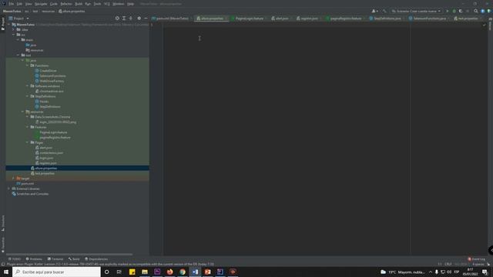Switch to the test.properties editor tab
493x277 pixels.
(468, 18)
